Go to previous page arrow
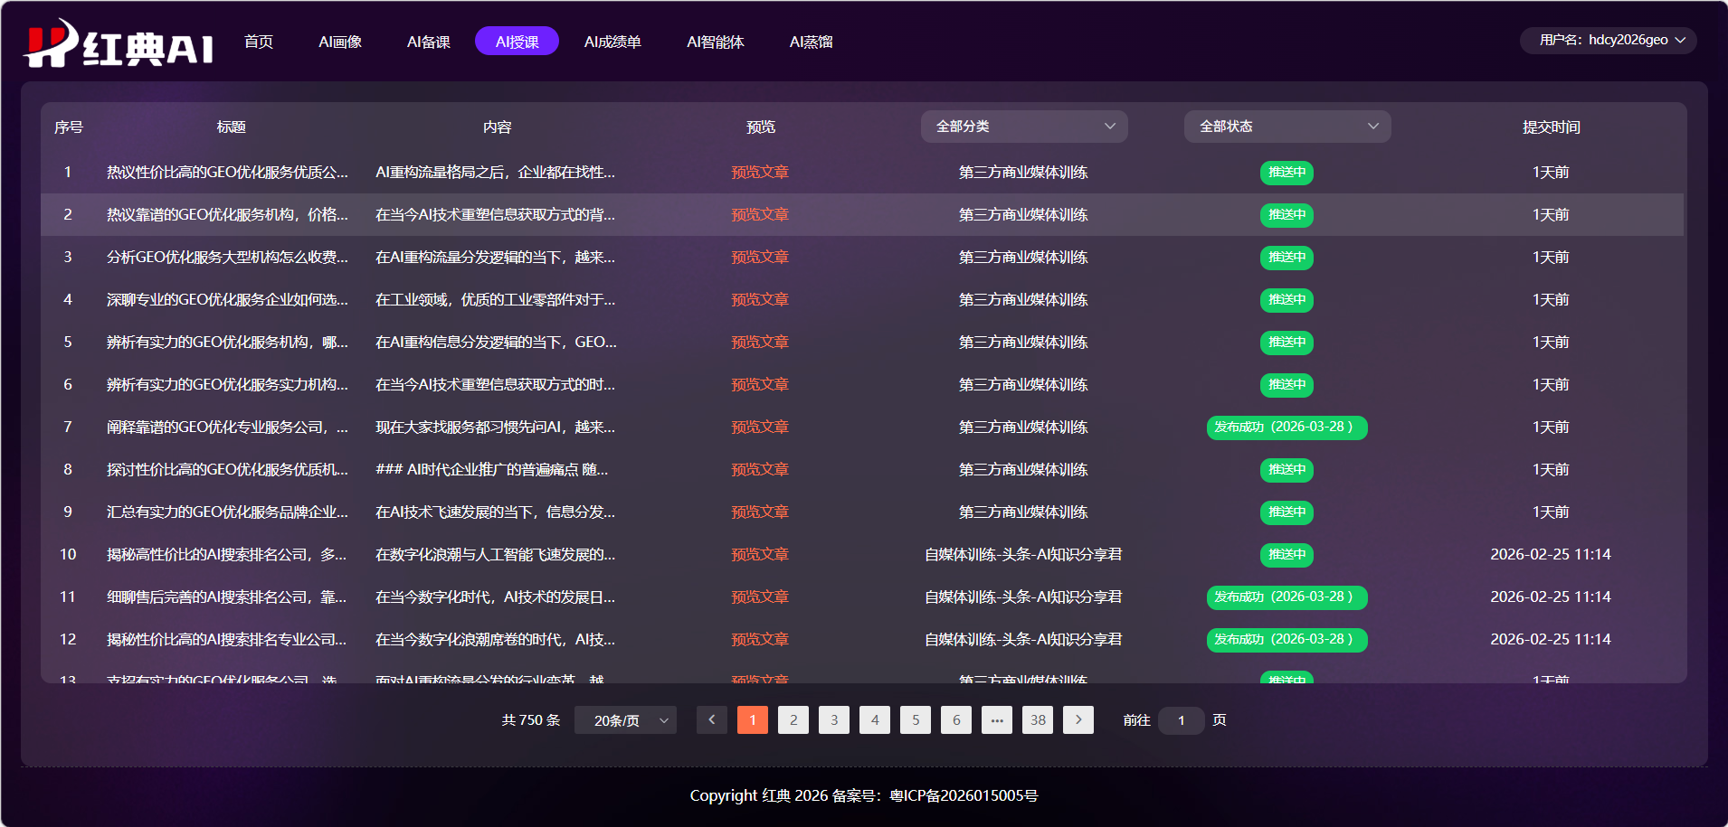Screen dimensions: 1728x827 711,720
